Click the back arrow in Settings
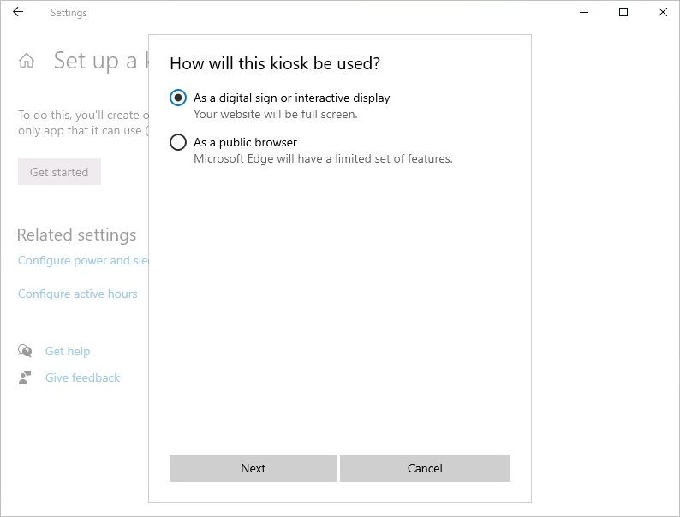This screenshot has height=517, width=680. 18,13
